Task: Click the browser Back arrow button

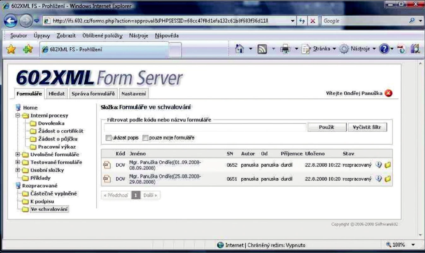Action: 11,21
